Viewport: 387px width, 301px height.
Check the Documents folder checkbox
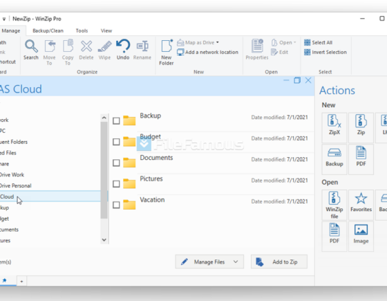click(116, 163)
